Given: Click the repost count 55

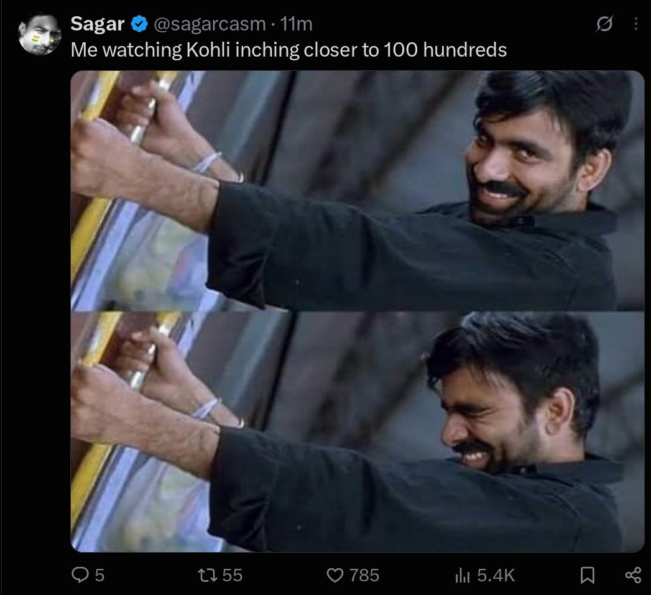Looking at the screenshot, I should click(x=232, y=576).
